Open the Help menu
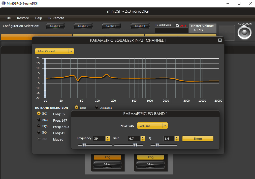 pyautogui.click(x=39, y=18)
